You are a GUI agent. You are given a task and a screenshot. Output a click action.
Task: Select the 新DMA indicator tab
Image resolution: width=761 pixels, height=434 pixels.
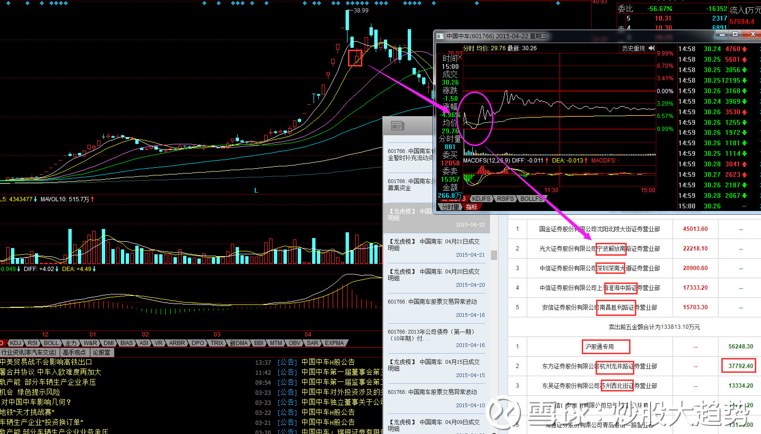(x=239, y=343)
